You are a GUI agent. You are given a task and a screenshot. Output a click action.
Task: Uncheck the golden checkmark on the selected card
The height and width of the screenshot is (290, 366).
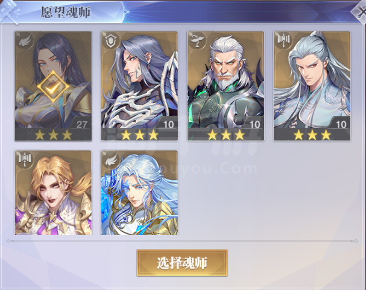point(53,86)
